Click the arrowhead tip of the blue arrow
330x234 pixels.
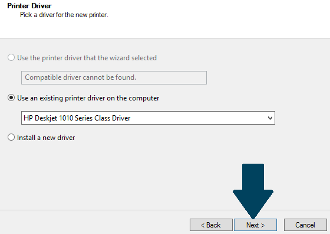point(253,217)
